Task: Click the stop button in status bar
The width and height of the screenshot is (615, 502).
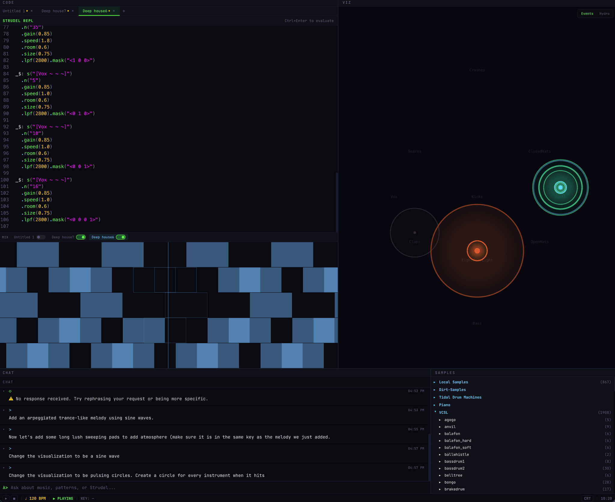Action: tap(14, 498)
